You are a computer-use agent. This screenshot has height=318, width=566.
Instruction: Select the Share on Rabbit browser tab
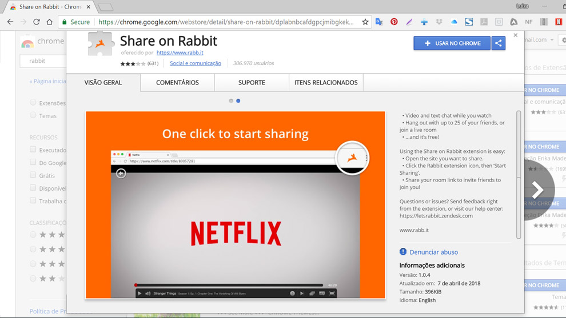tap(50, 7)
